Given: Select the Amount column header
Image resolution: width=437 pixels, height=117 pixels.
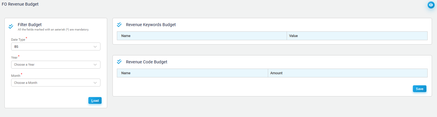Looking at the screenshot, I should click(x=348, y=73).
